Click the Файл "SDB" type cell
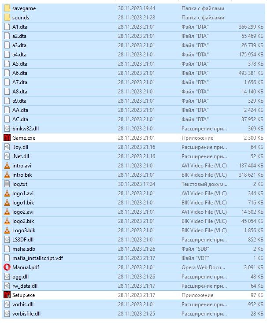267x323 pixels. click(195, 249)
